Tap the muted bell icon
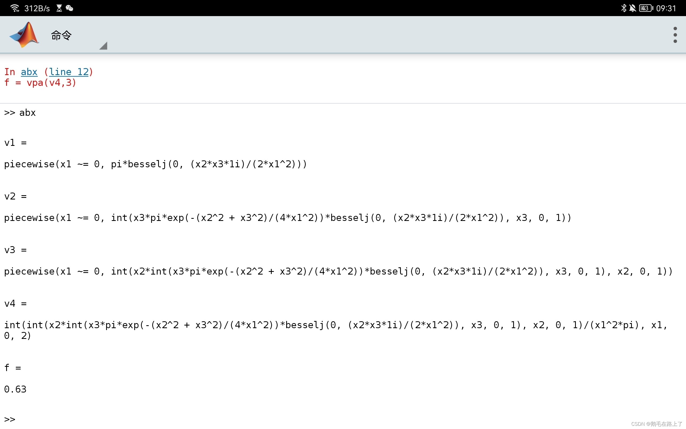686x429 pixels. (x=632, y=8)
